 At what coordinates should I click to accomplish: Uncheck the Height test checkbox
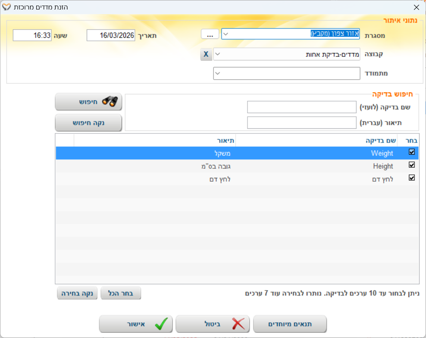click(x=411, y=165)
